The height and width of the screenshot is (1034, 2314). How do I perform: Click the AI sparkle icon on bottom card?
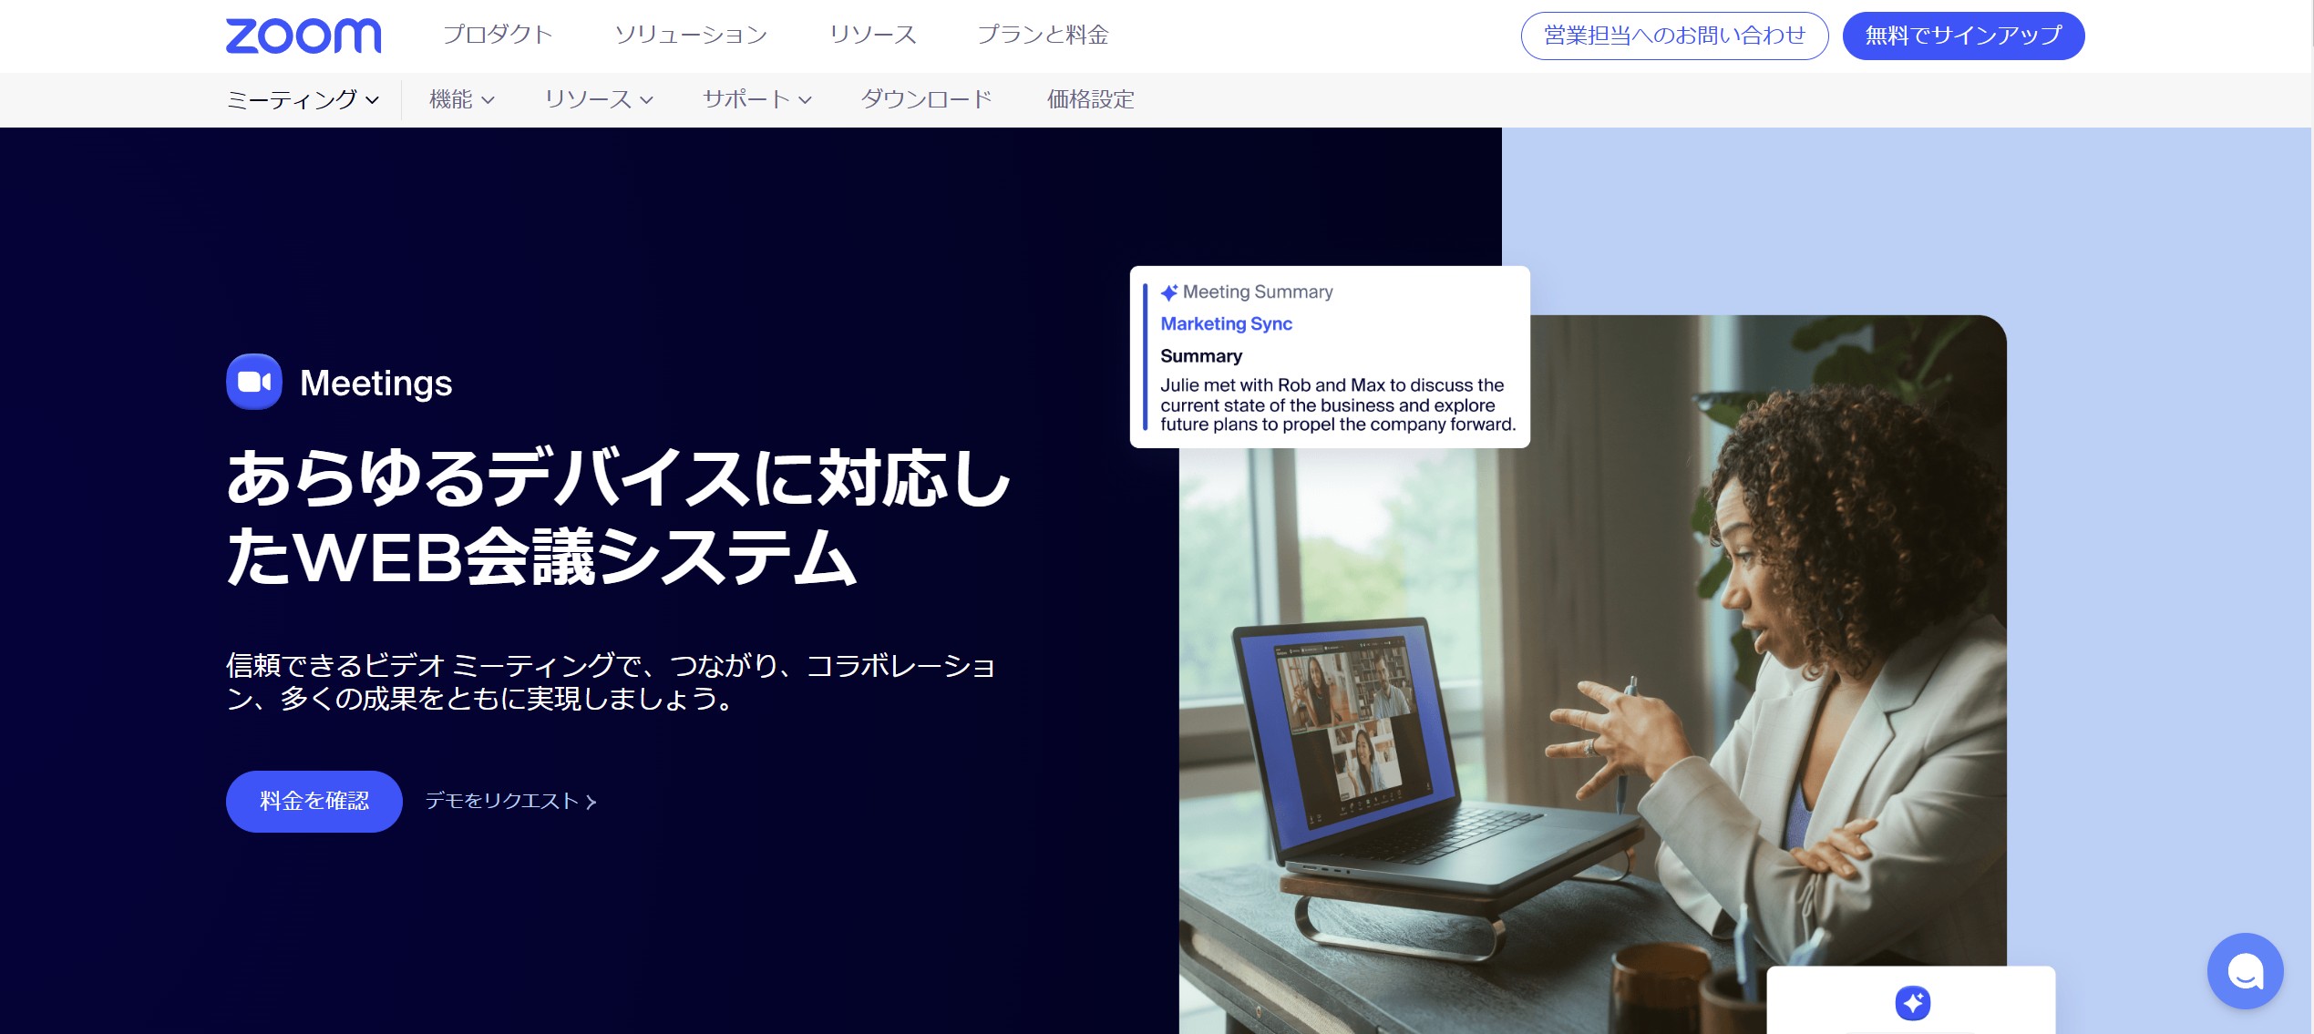coord(1912,1003)
